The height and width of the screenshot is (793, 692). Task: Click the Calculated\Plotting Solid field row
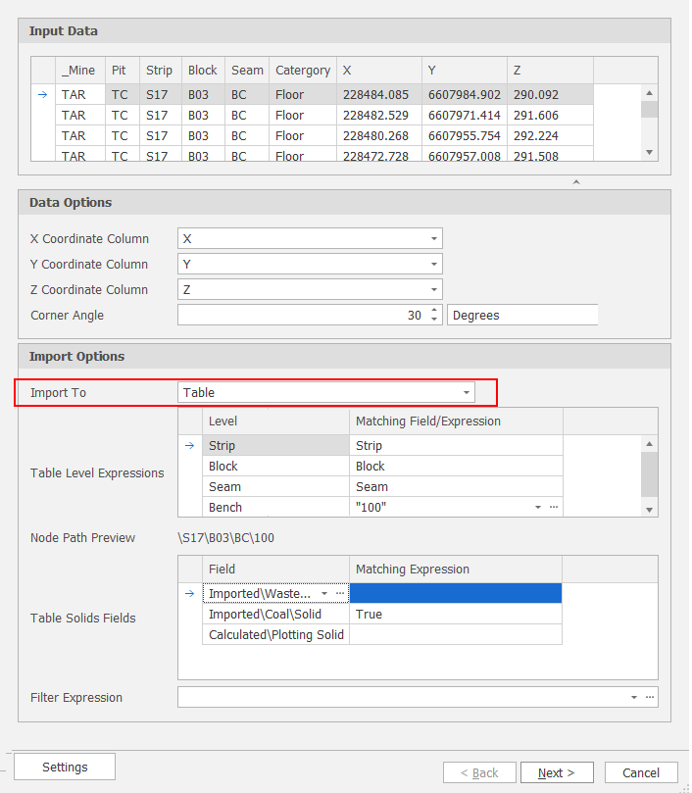pyautogui.click(x=276, y=635)
